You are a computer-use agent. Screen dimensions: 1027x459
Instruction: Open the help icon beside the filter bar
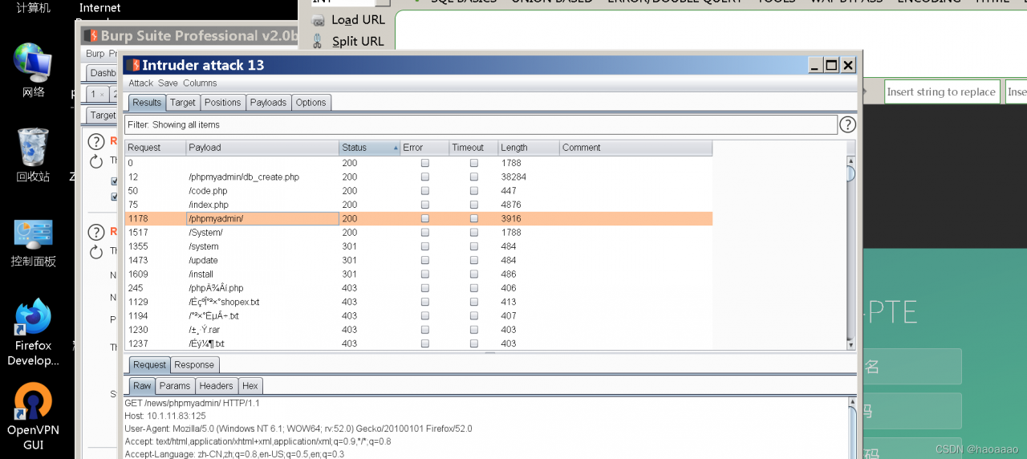pos(847,124)
